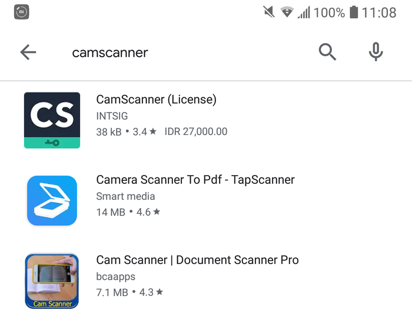Tap the IDR 27,000.00 price label
The image size is (412, 323).
[x=196, y=131]
